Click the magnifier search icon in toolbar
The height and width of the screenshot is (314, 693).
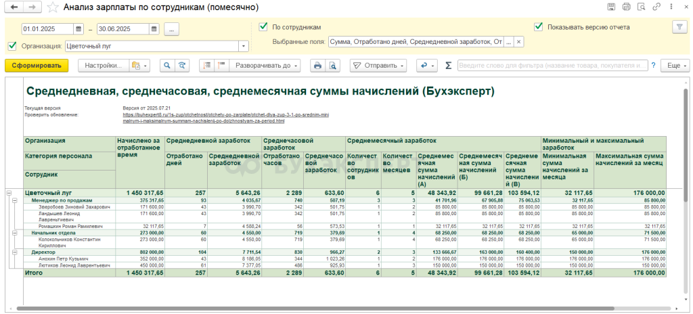pos(166,66)
